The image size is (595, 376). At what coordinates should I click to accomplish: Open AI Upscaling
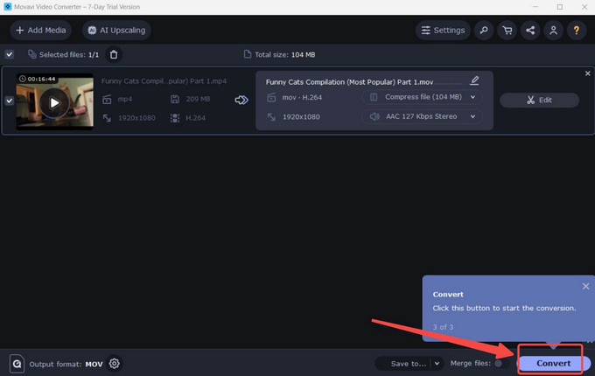point(116,31)
